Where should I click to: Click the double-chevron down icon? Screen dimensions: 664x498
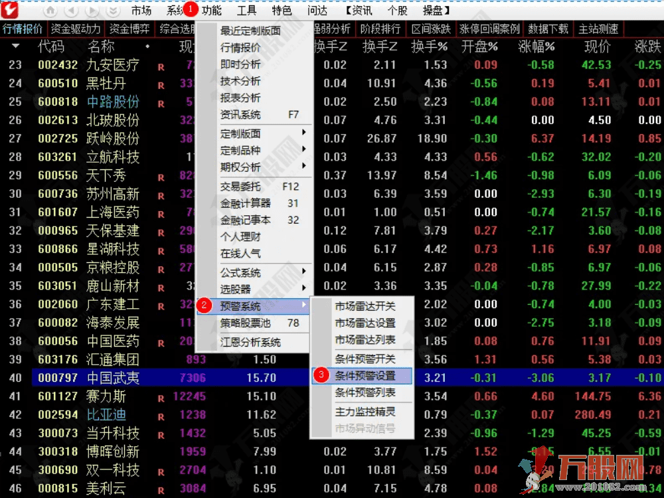point(113,10)
